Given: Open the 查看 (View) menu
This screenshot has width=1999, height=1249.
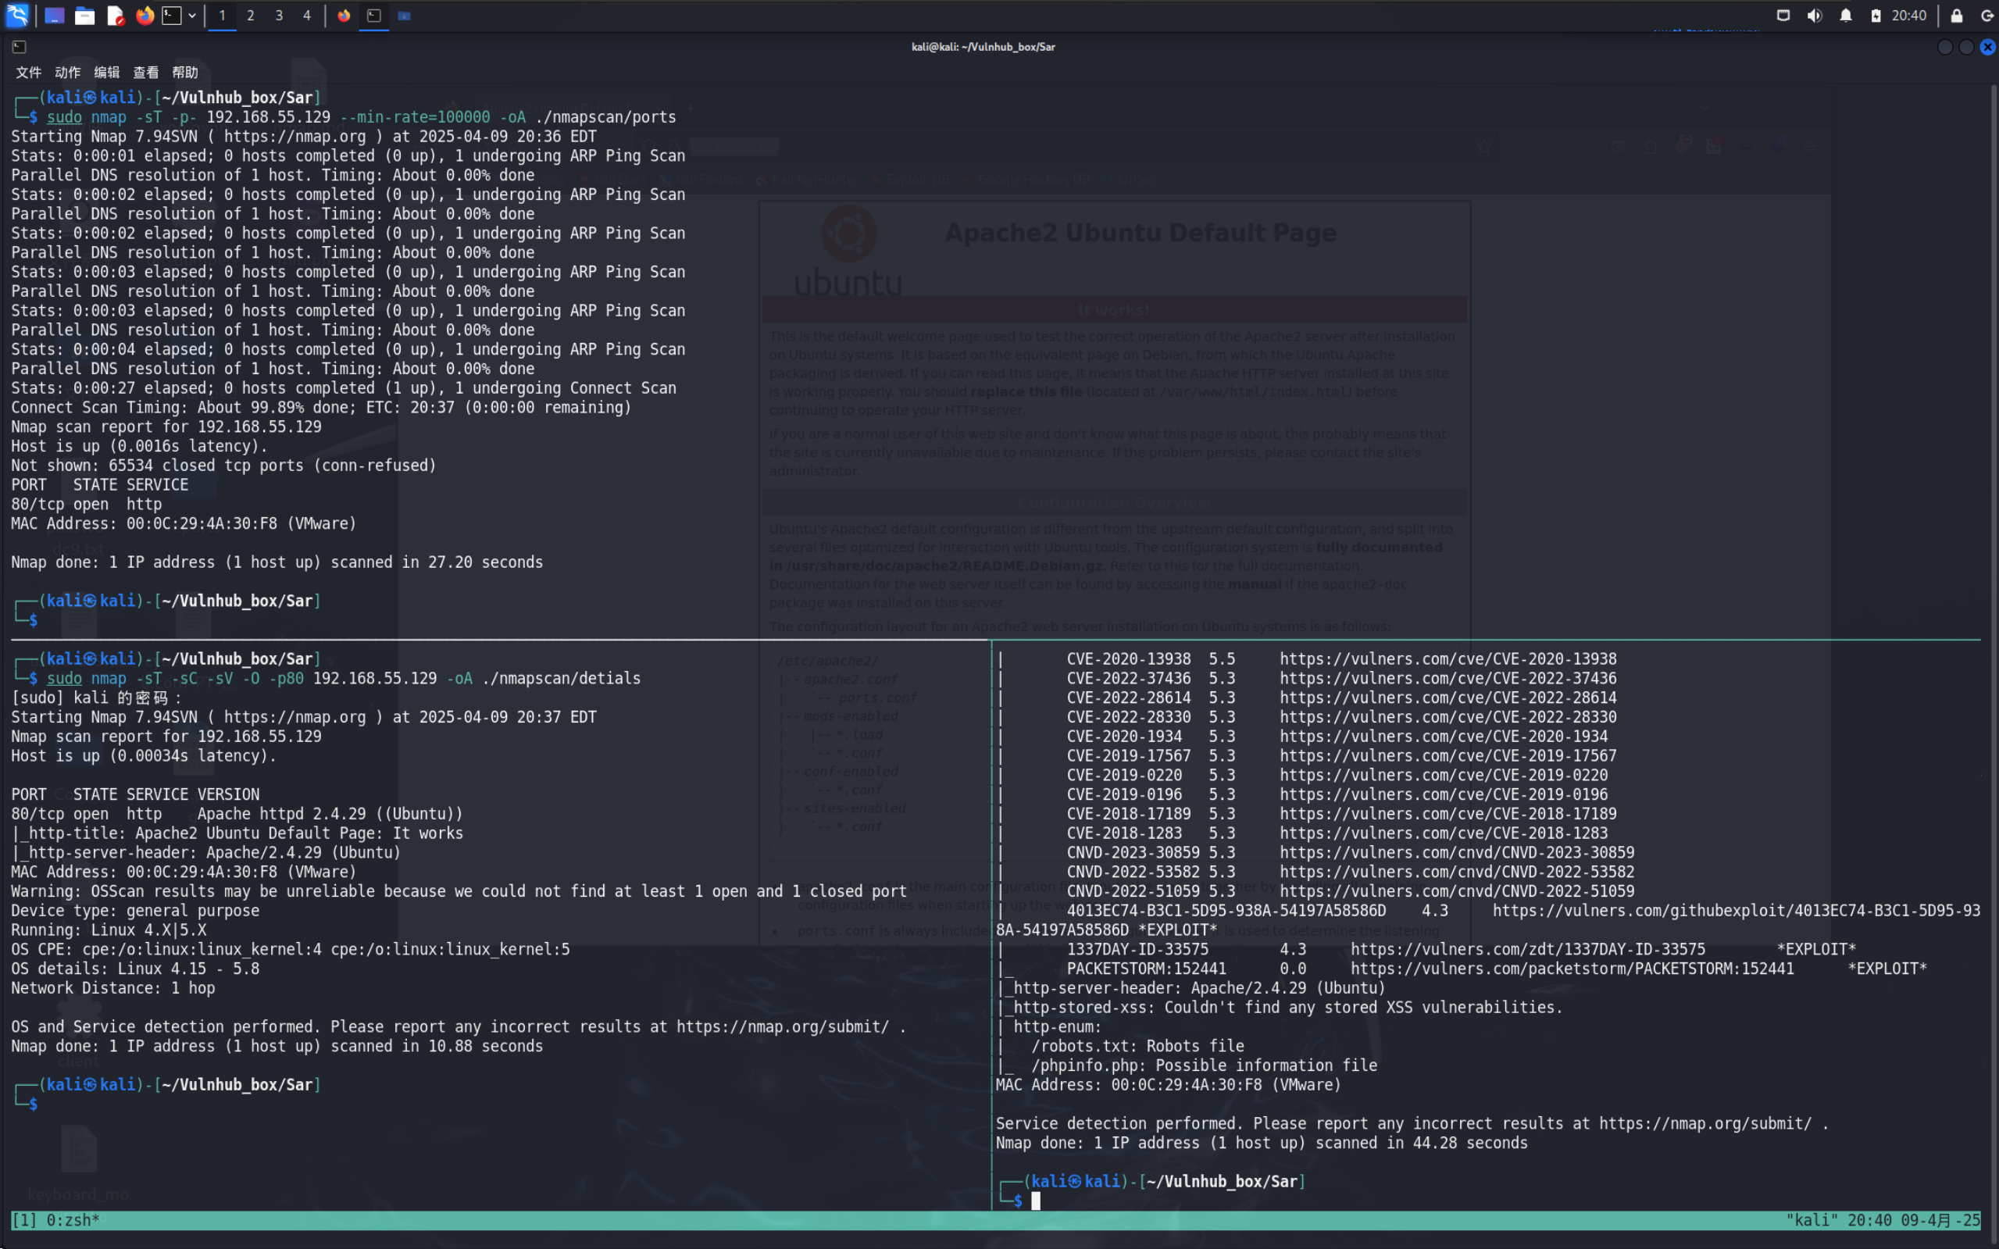Looking at the screenshot, I should (x=145, y=73).
